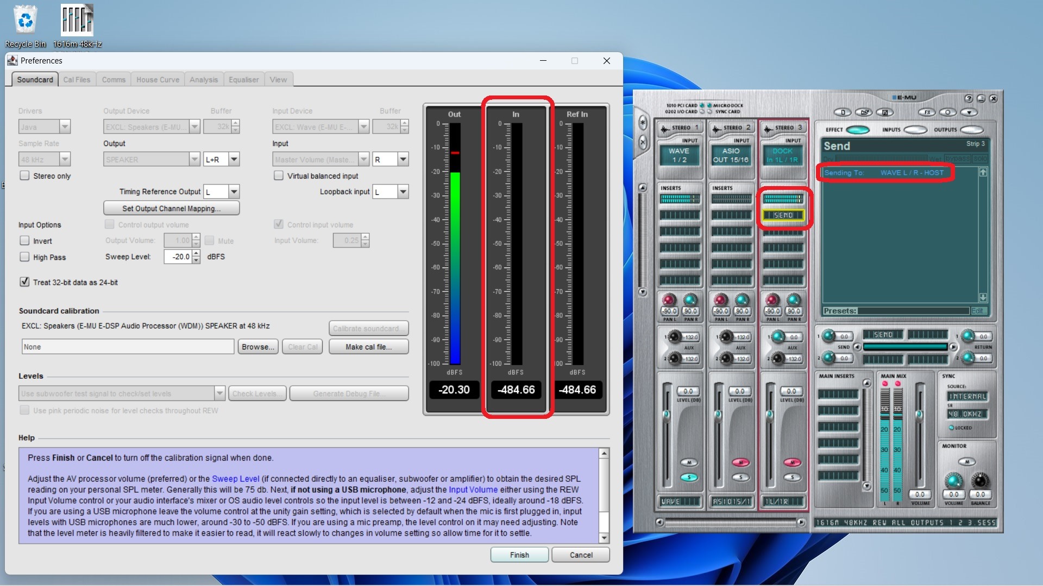Select the OUTPUTS view button in E-MU
1043x586 pixels.
click(972, 130)
